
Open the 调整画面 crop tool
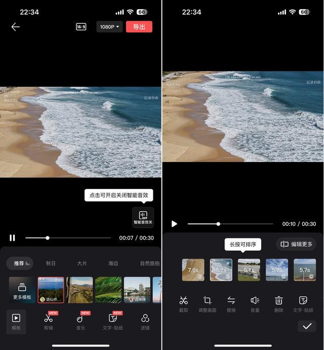tap(208, 300)
